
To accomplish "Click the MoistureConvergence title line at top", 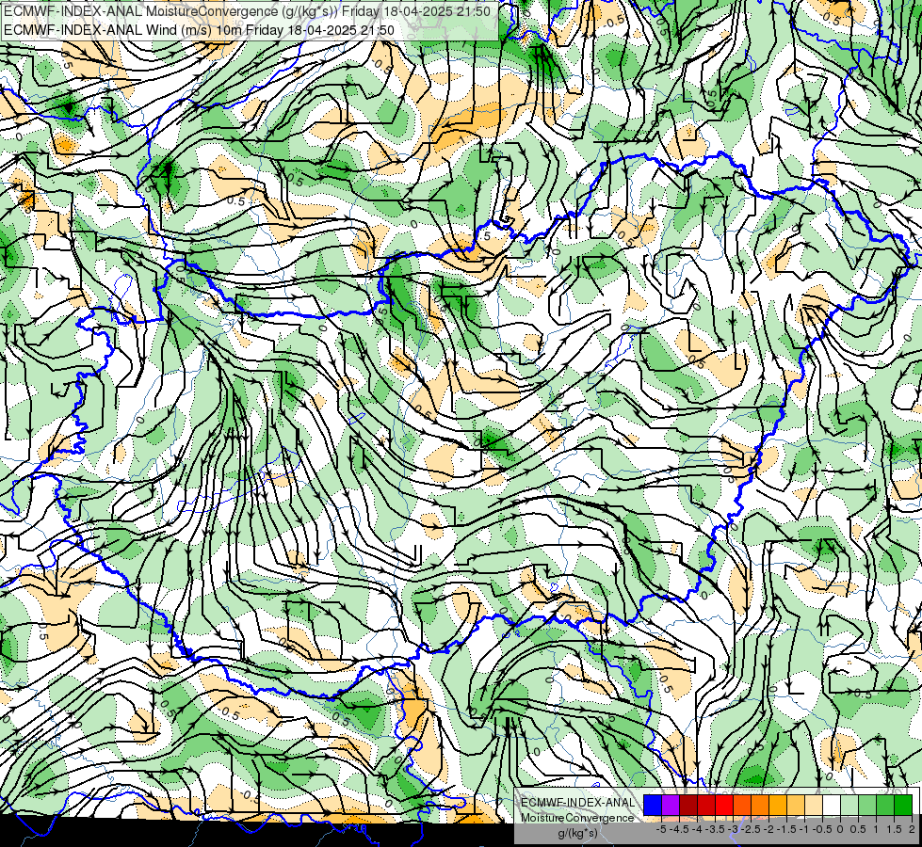I will [247, 11].
